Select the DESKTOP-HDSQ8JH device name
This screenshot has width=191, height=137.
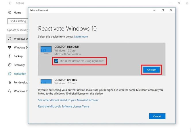(67, 47)
